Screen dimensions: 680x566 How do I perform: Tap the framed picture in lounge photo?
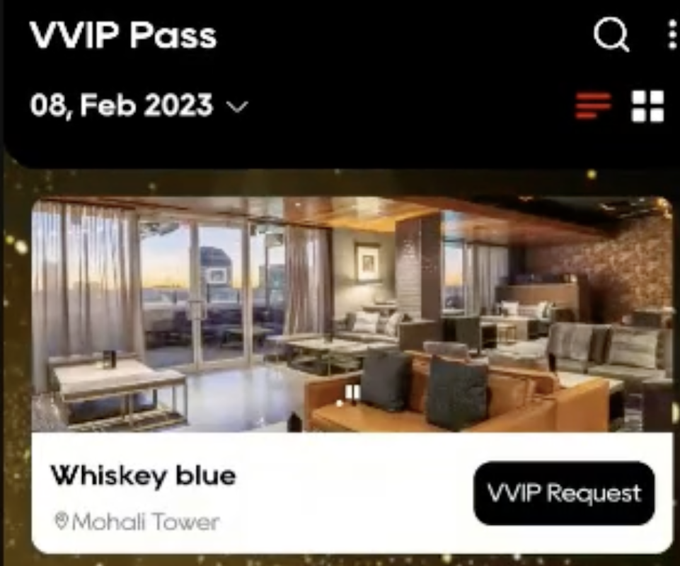tap(367, 262)
